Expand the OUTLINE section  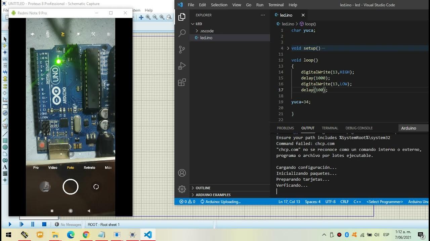coord(230,188)
